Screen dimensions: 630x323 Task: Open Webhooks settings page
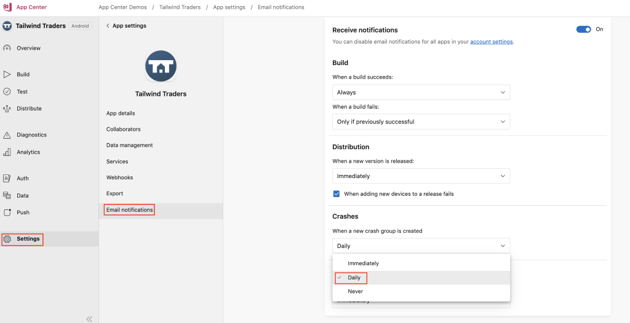[120, 177]
